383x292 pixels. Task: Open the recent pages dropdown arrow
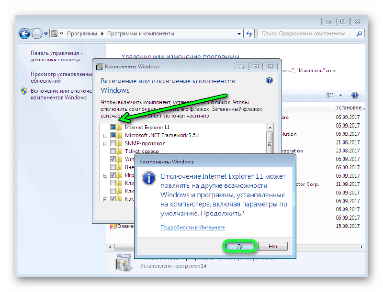(x=45, y=34)
